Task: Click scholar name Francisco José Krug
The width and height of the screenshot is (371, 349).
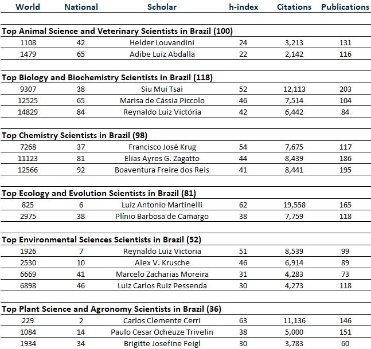Action: point(162,147)
